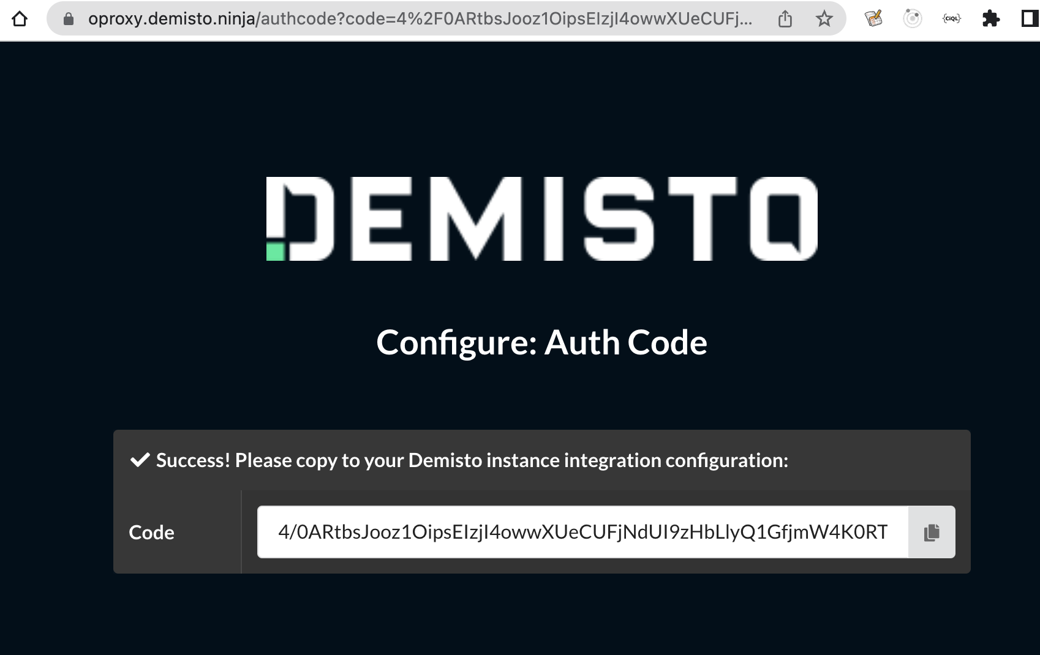Screen dimensions: 1040x655
Task: Click the Success message text
Action: click(x=473, y=460)
